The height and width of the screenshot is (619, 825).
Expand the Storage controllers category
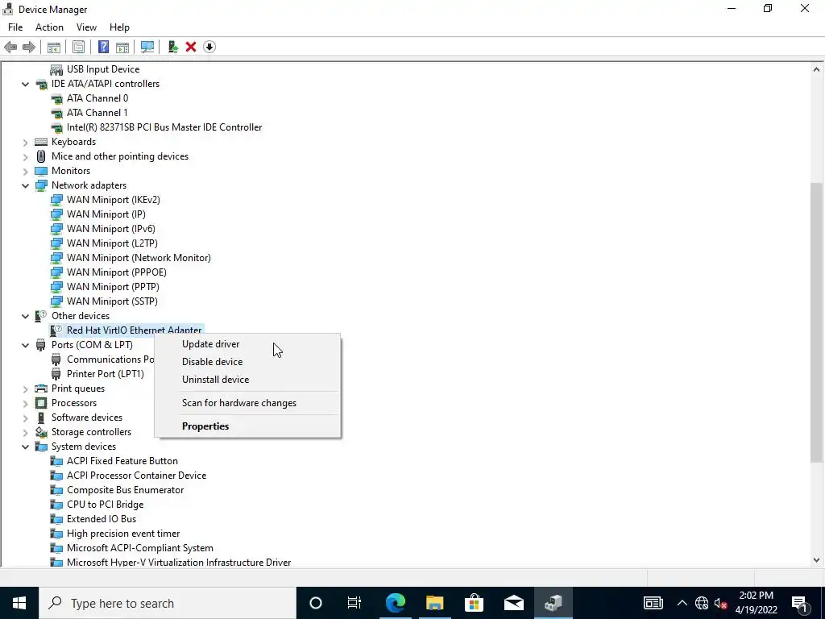pyautogui.click(x=25, y=432)
